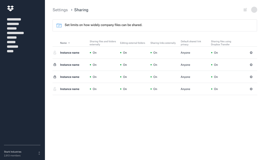Open gear settings for the third instance row
This screenshot has height=160, width=264.
tap(251, 77)
